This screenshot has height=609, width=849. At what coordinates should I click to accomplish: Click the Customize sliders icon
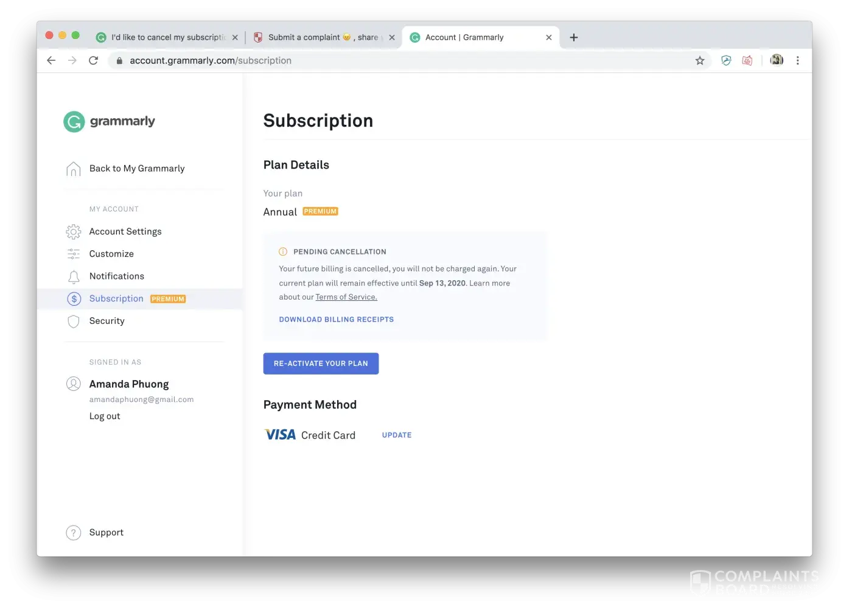74,254
